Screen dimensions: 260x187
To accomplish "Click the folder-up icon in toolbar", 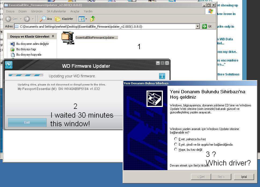I will tap(93, 19).
